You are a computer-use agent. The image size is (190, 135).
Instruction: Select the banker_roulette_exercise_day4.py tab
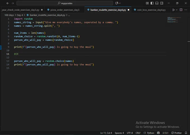coord(108,10)
